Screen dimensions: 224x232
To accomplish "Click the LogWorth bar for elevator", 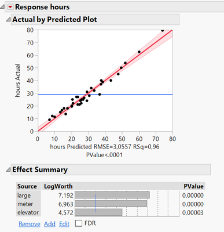I will coord(98,212).
